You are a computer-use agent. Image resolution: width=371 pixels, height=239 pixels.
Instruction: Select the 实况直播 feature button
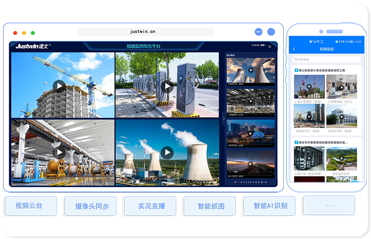click(x=150, y=206)
